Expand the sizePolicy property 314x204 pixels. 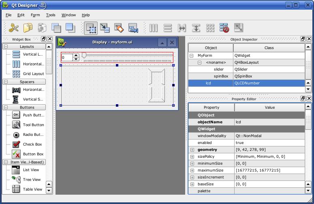click(192, 157)
